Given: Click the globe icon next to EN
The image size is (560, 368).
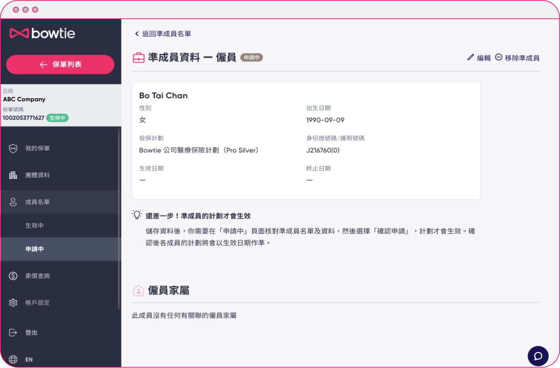Looking at the screenshot, I should [x=14, y=359].
